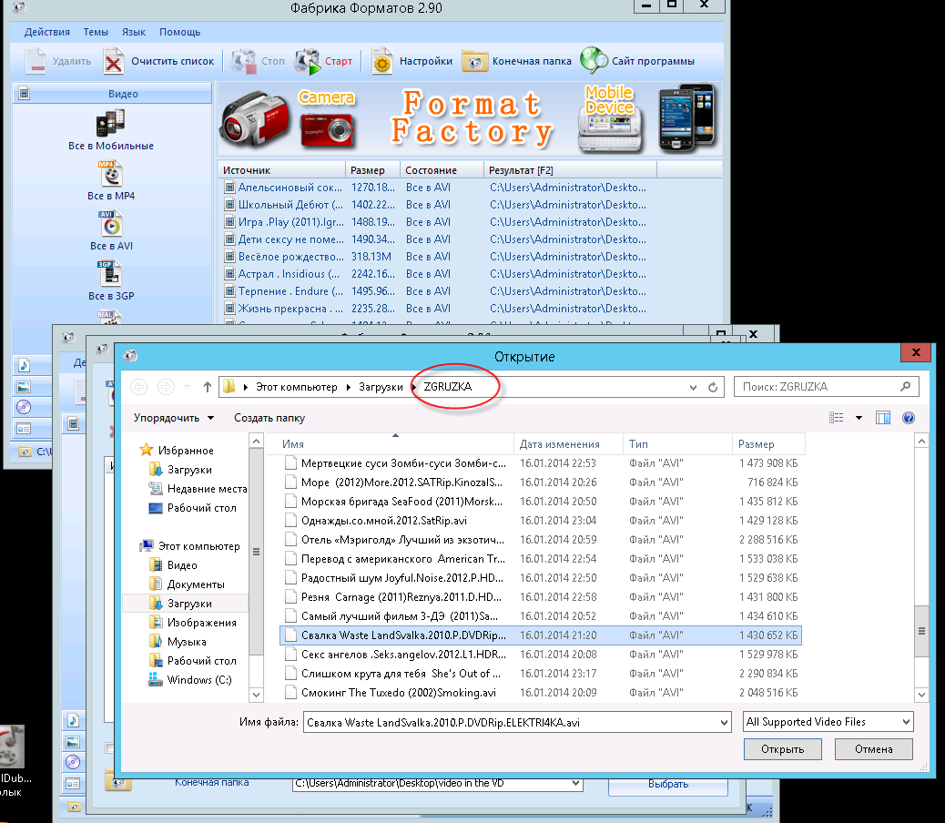Open the Действия menu
Screen dimensions: 945x823
(x=47, y=32)
